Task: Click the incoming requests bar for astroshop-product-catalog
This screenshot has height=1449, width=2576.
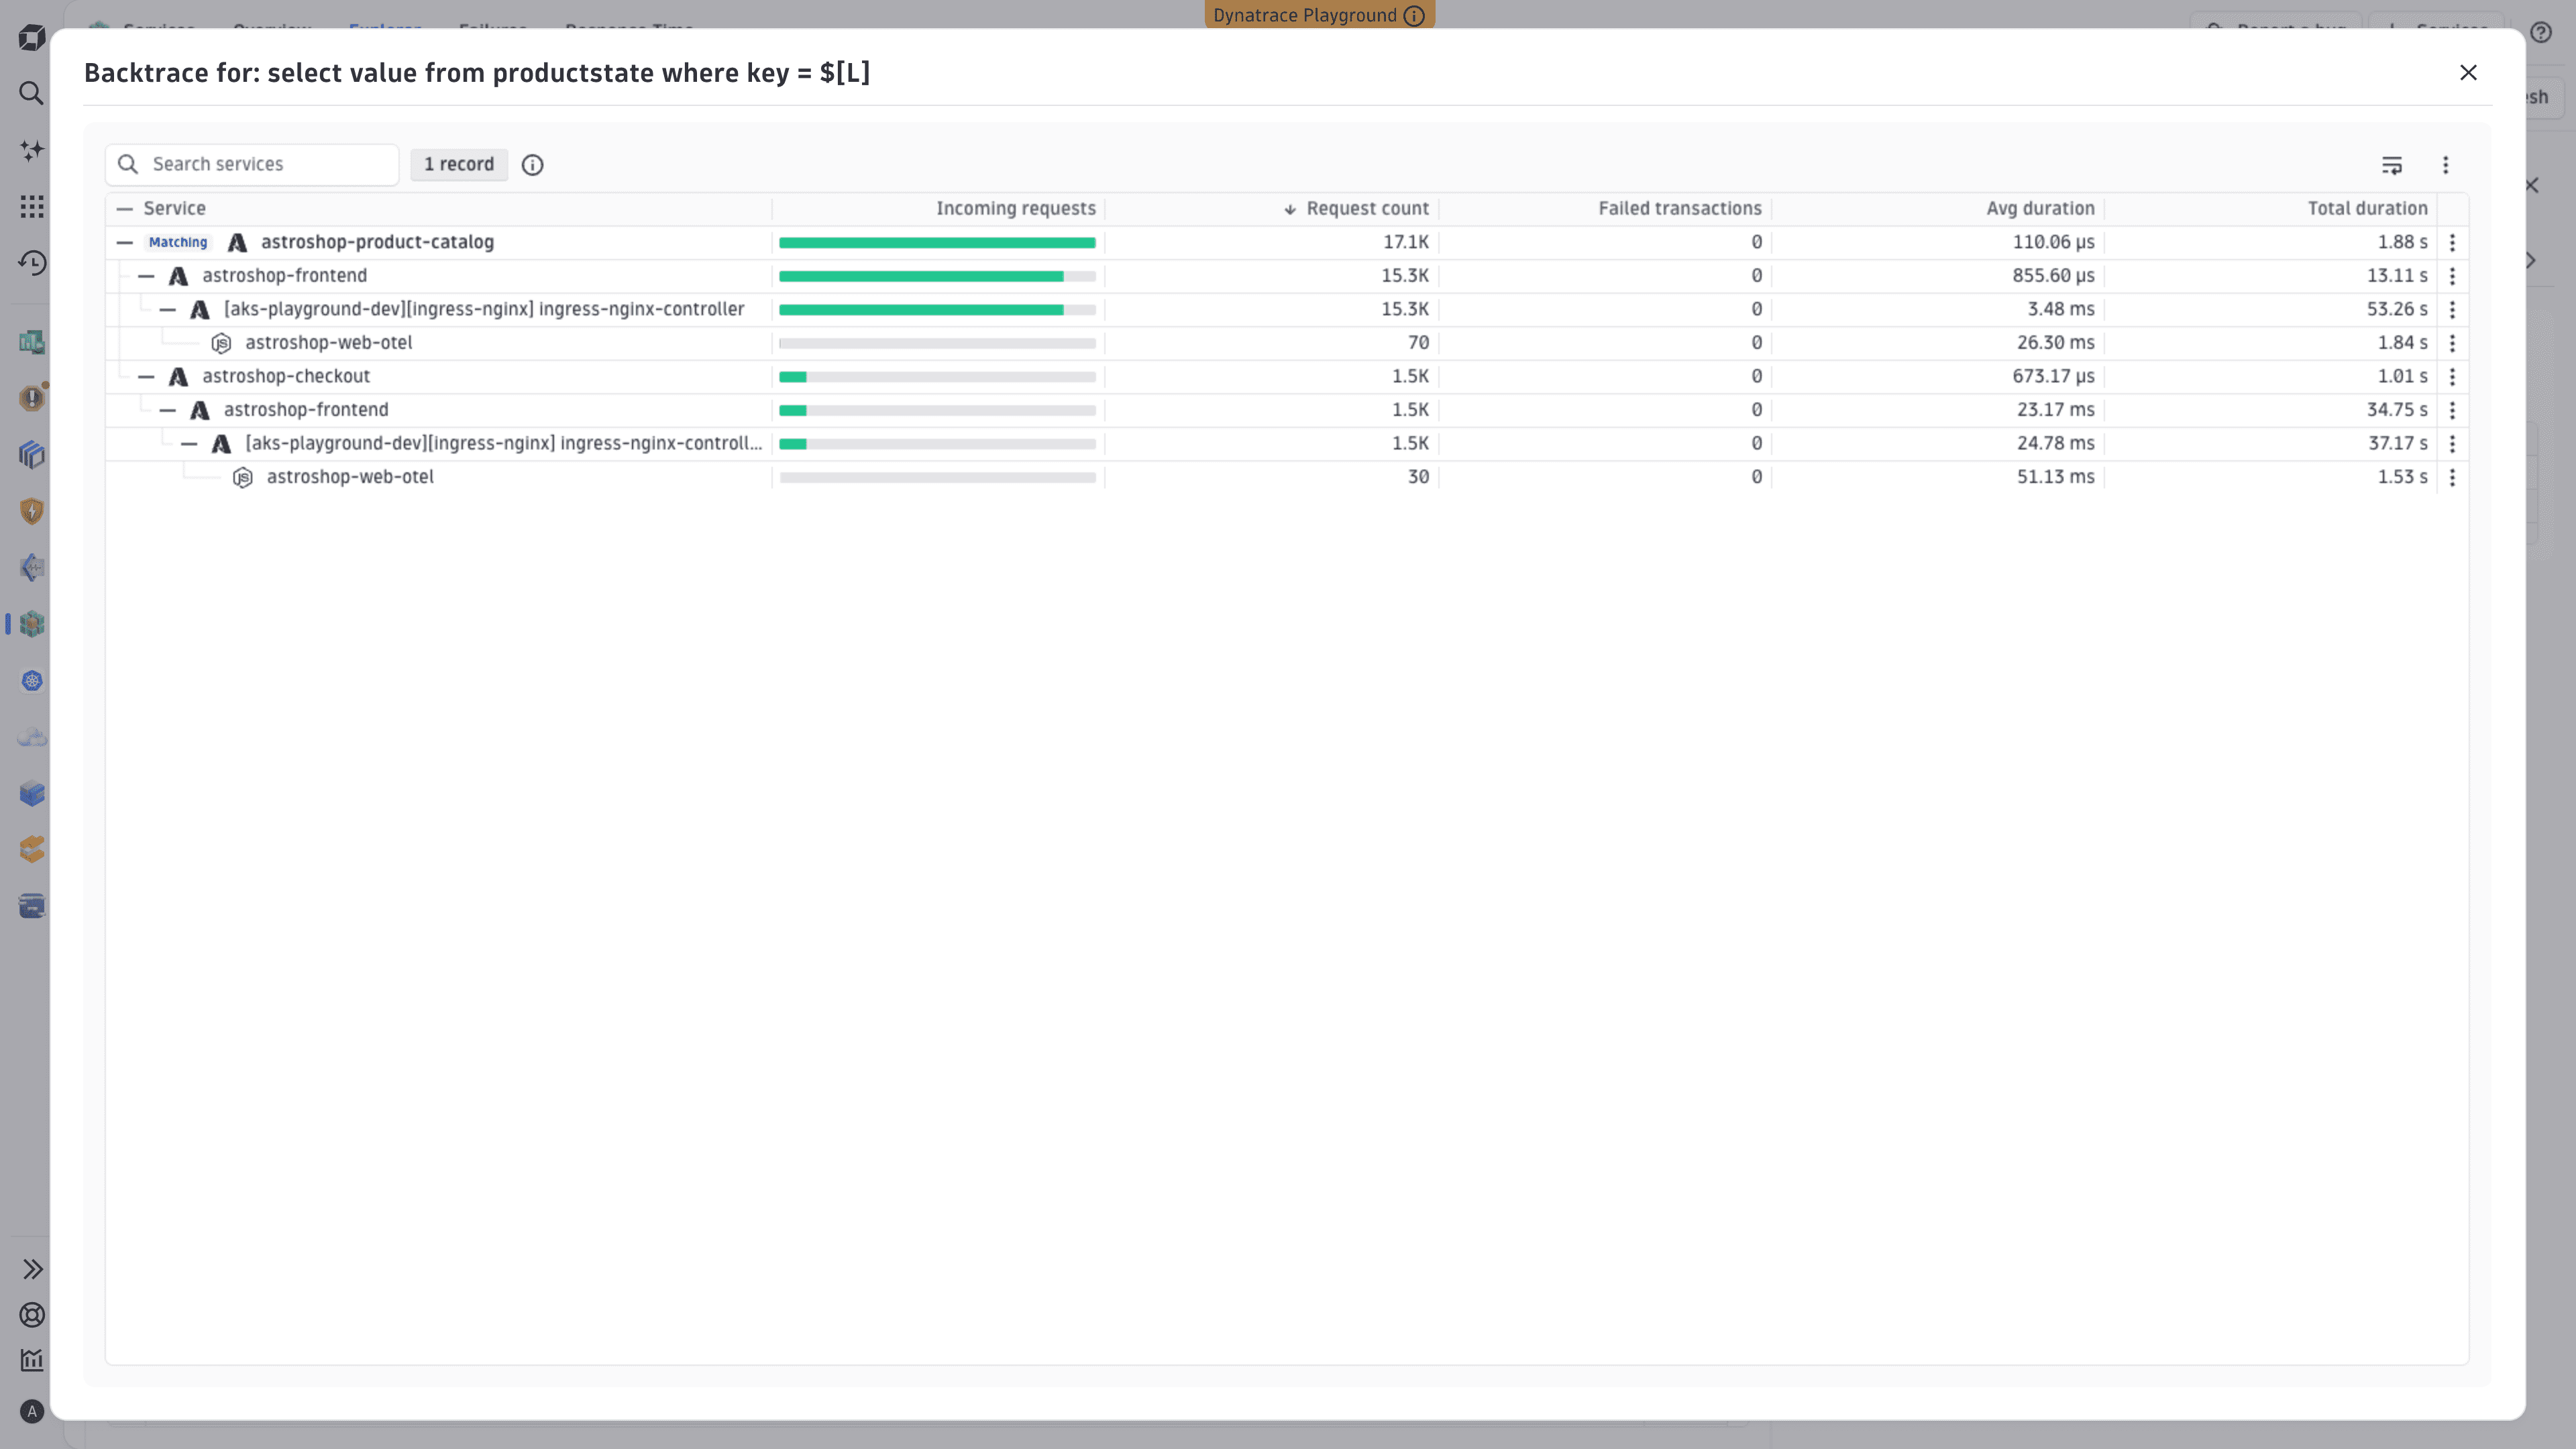Action: pyautogui.click(x=937, y=243)
